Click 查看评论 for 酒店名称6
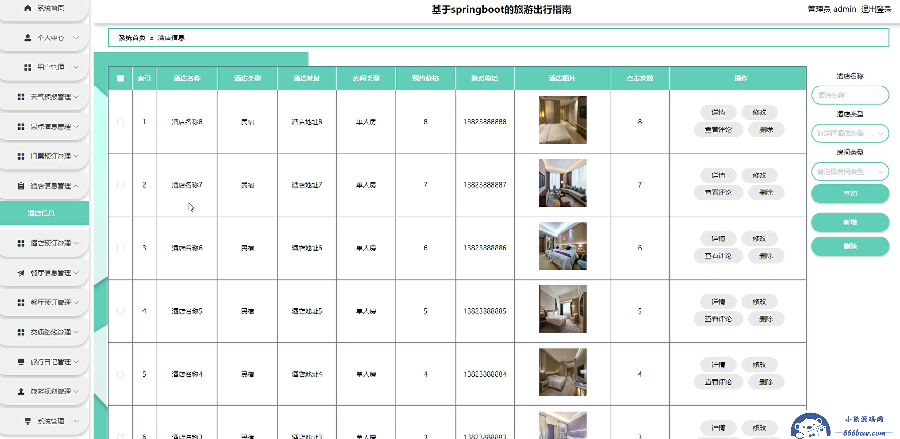The width and height of the screenshot is (900, 439). click(718, 256)
